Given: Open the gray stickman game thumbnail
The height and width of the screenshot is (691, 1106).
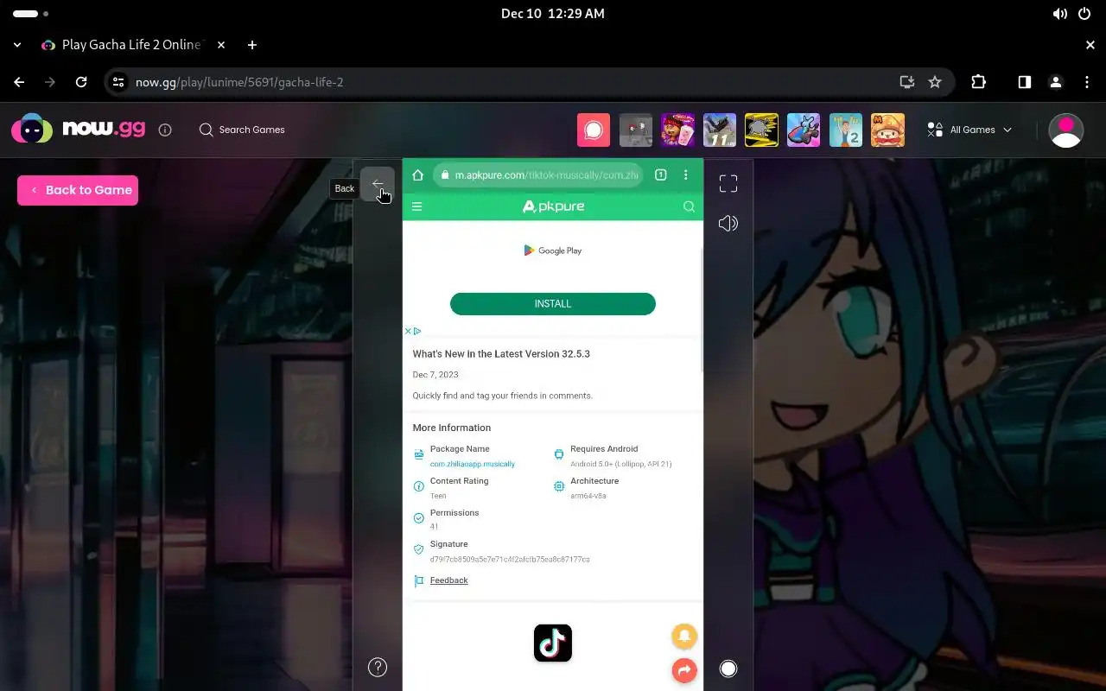Looking at the screenshot, I should (636, 130).
